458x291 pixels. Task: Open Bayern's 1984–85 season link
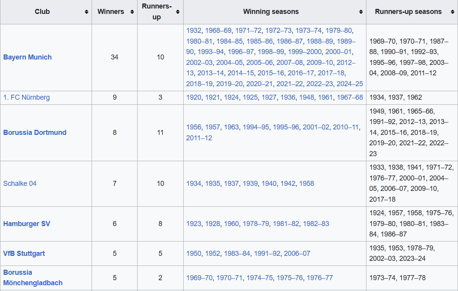229,41
